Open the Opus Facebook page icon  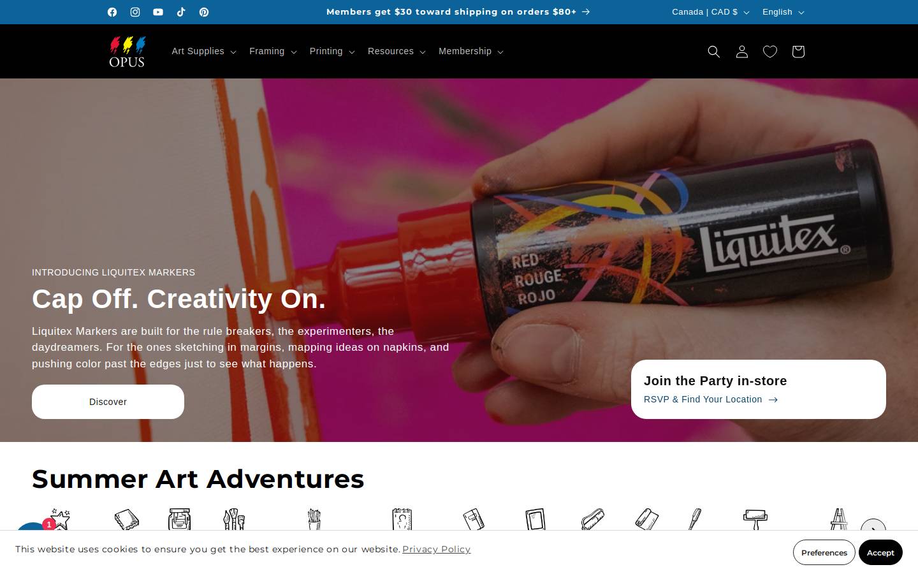[112, 12]
